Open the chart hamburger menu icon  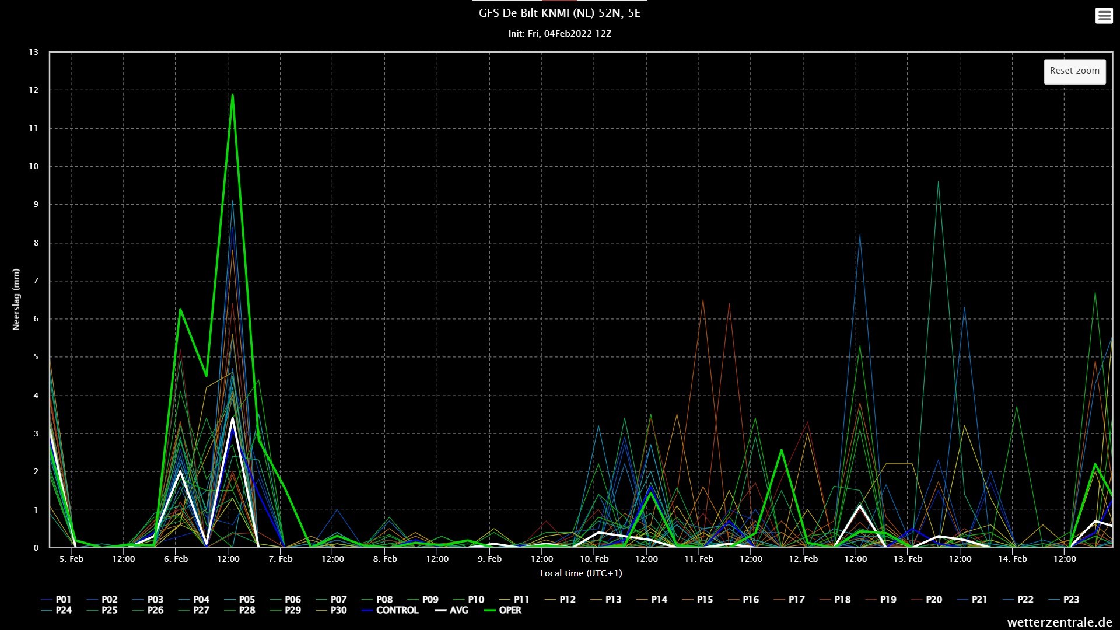pyautogui.click(x=1104, y=16)
